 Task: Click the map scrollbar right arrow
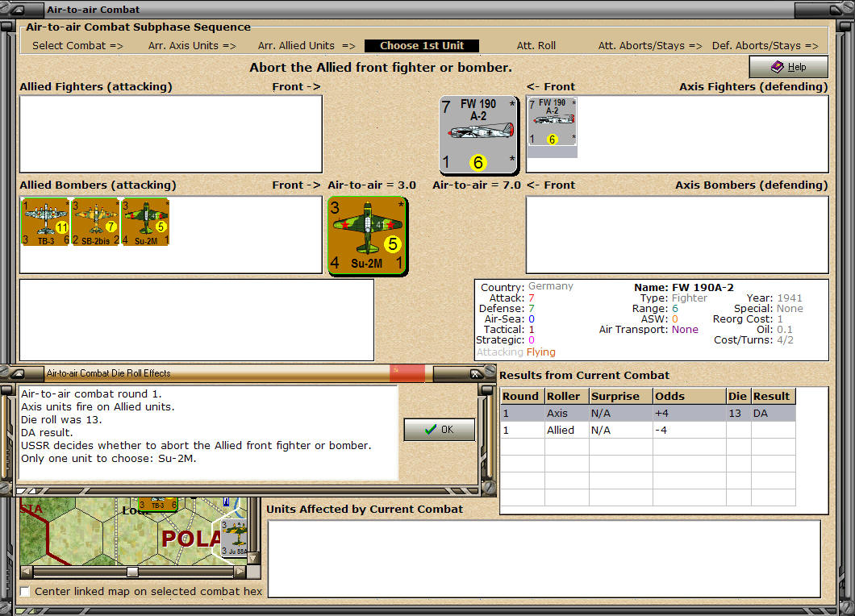[x=240, y=572]
